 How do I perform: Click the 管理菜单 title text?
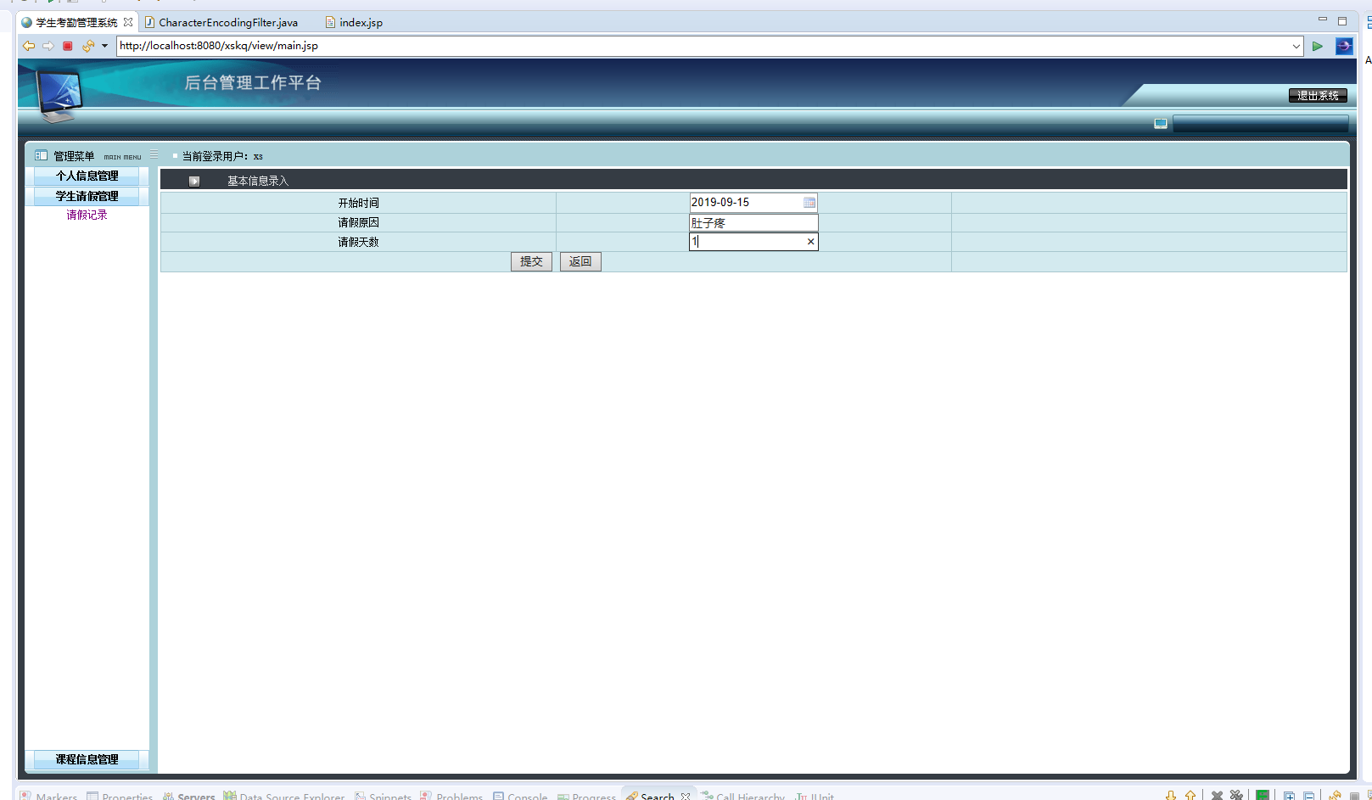(74, 156)
